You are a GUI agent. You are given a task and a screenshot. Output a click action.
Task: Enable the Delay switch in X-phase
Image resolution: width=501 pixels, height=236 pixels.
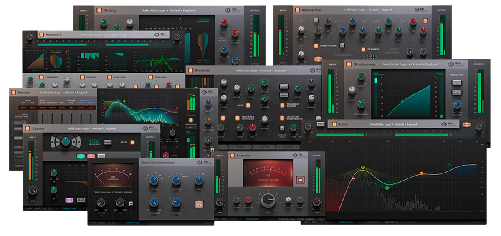coord(132,142)
